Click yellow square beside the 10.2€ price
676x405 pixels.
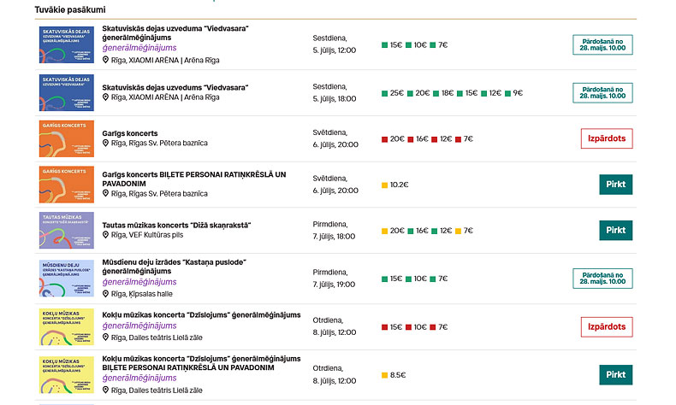click(x=385, y=185)
